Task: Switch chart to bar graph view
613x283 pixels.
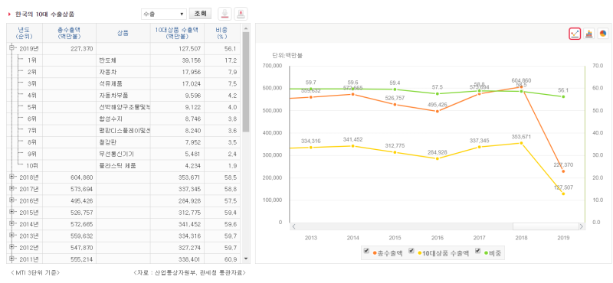Action: [x=588, y=34]
